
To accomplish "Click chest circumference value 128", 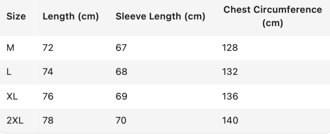I will (230, 48).
